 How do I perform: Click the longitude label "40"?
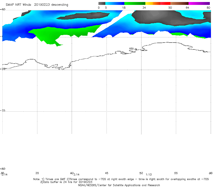[x=72, y=173]
